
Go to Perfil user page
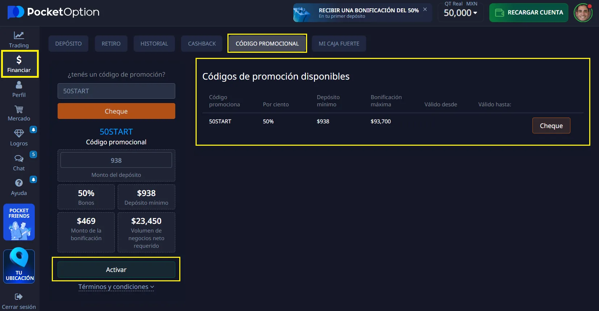19,89
